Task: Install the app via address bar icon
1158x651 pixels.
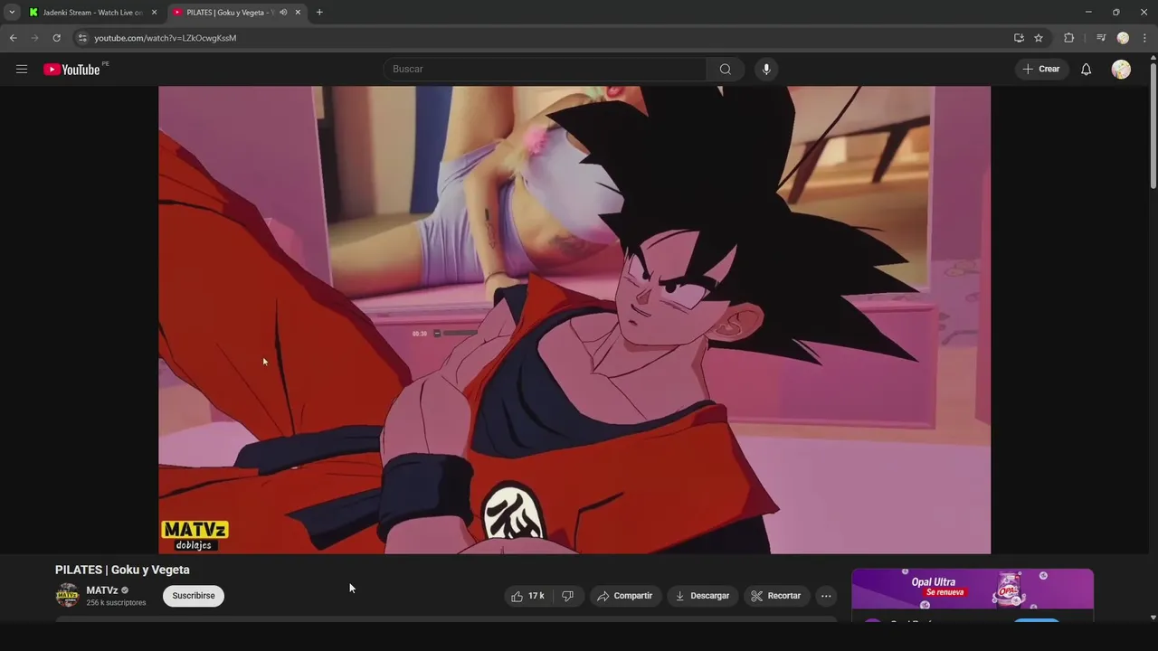Action: tap(1019, 38)
